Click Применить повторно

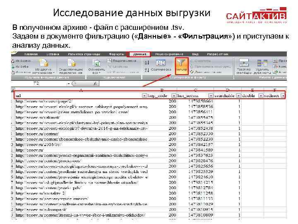210,66
